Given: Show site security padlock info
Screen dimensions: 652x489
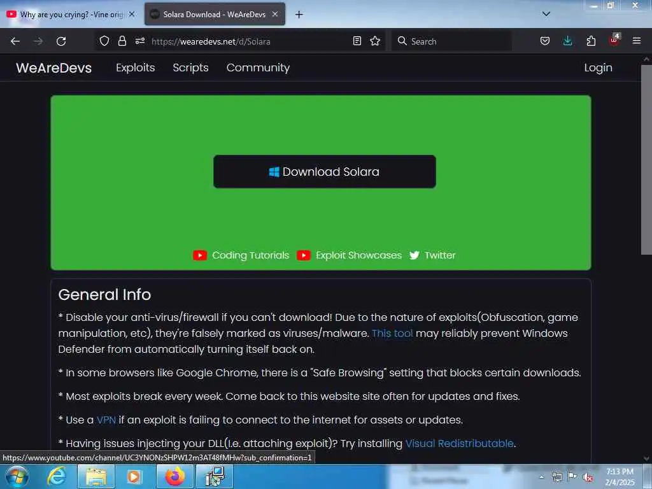Looking at the screenshot, I should click(x=122, y=41).
